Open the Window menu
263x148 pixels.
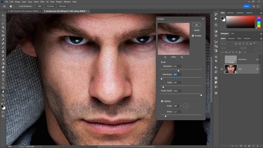point(67,2)
